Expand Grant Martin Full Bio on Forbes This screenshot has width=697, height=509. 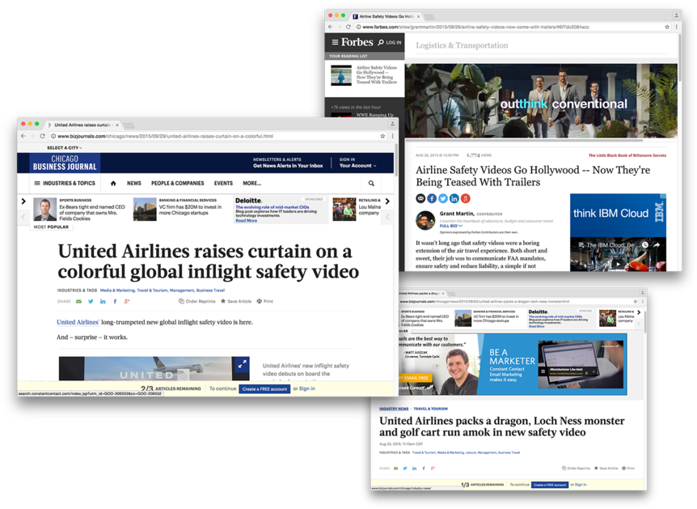click(450, 226)
